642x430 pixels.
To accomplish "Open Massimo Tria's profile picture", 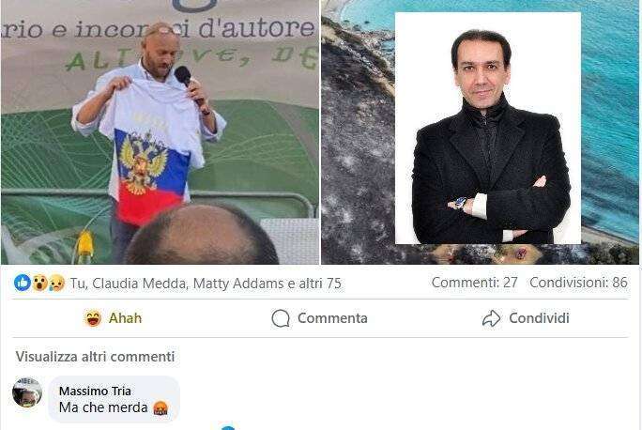I will coord(27,392).
